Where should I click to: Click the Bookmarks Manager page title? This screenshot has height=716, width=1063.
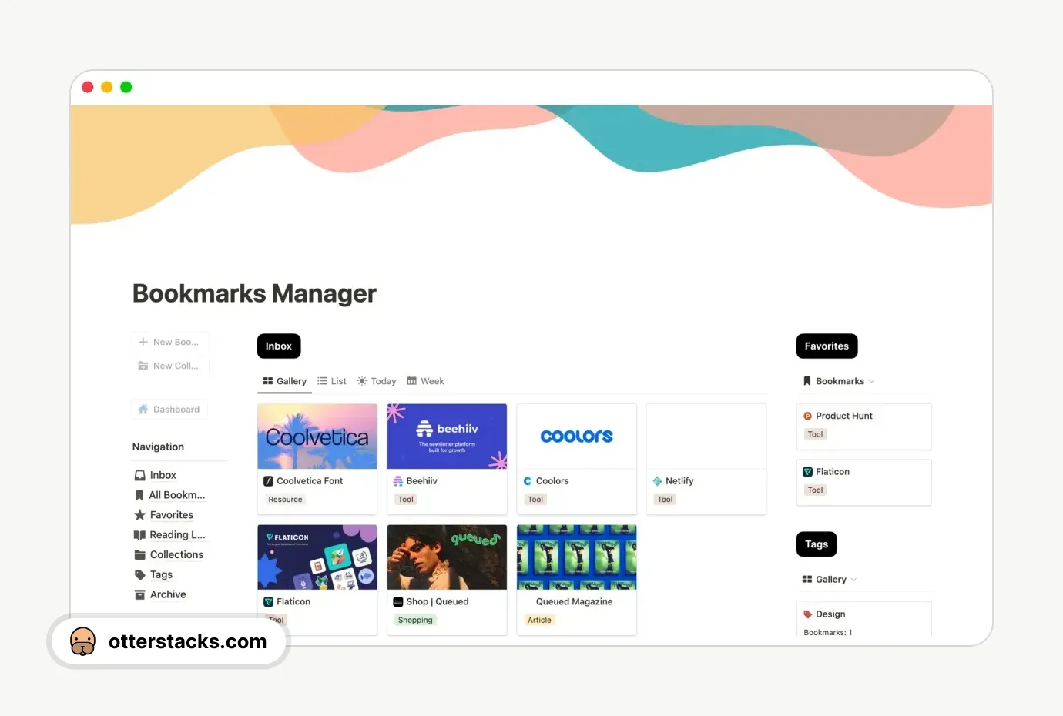(254, 293)
